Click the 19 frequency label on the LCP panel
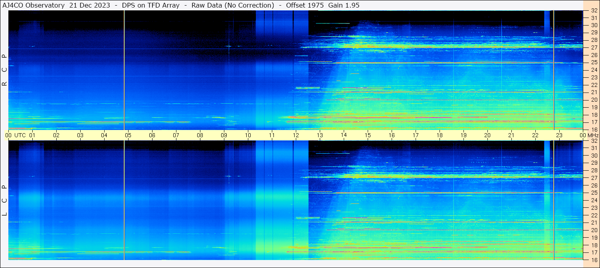 point(594,238)
